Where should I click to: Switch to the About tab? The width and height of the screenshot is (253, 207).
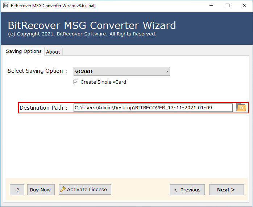click(53, 52)
